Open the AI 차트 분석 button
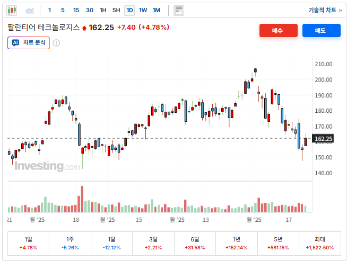 29,43
